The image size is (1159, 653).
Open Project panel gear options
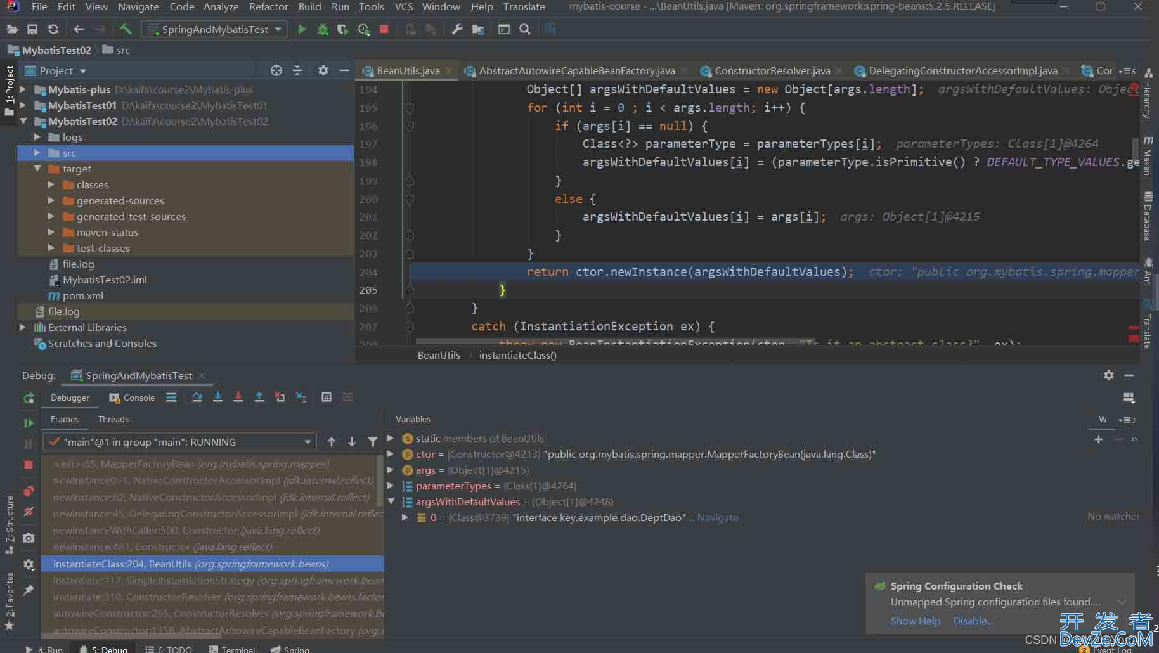(323, 70)
